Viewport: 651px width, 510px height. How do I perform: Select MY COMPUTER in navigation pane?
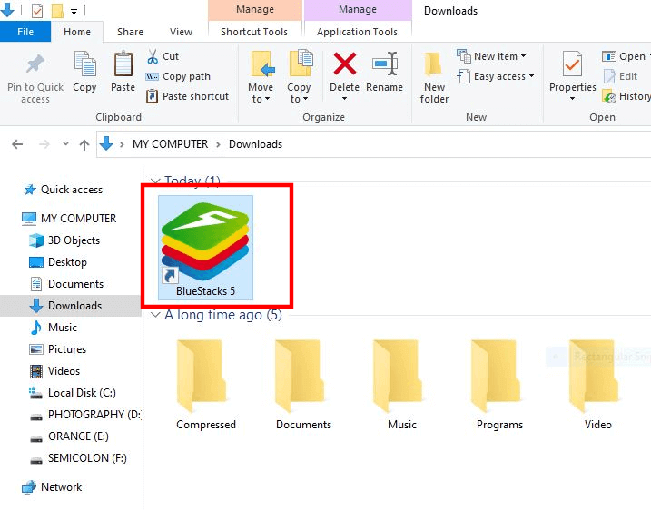69,219
